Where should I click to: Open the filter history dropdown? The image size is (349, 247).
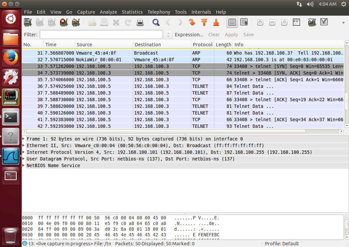(x=168, y=35)
